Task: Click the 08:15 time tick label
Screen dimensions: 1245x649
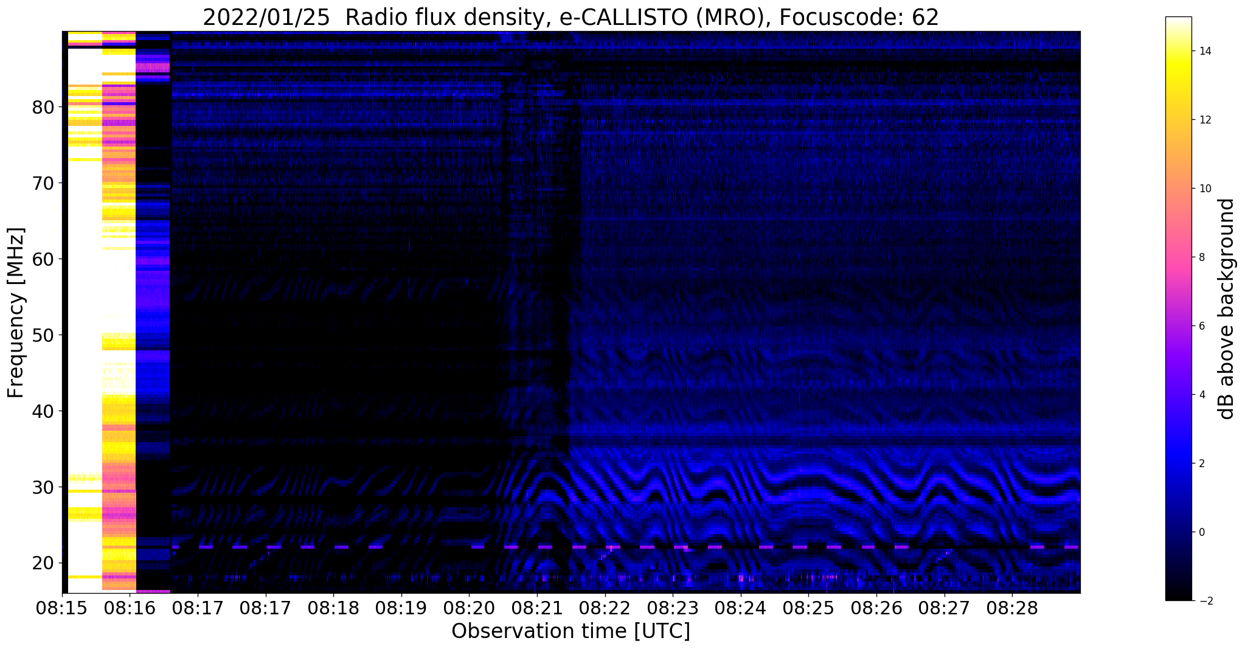Action: (x=62, y=609)
